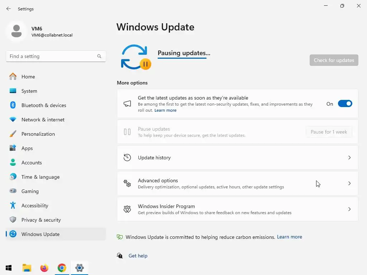This screenshot has height=275, width=367.
Task: Click the System monitor icon
Action: (x=13, y=91)
